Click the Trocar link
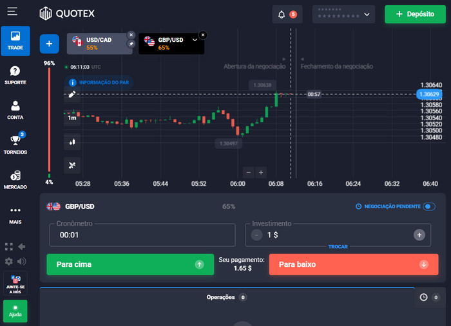This screenshot has width=451, height=326. 338,247
